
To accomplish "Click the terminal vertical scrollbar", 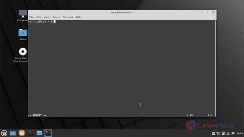I will [x=215, y=68].
